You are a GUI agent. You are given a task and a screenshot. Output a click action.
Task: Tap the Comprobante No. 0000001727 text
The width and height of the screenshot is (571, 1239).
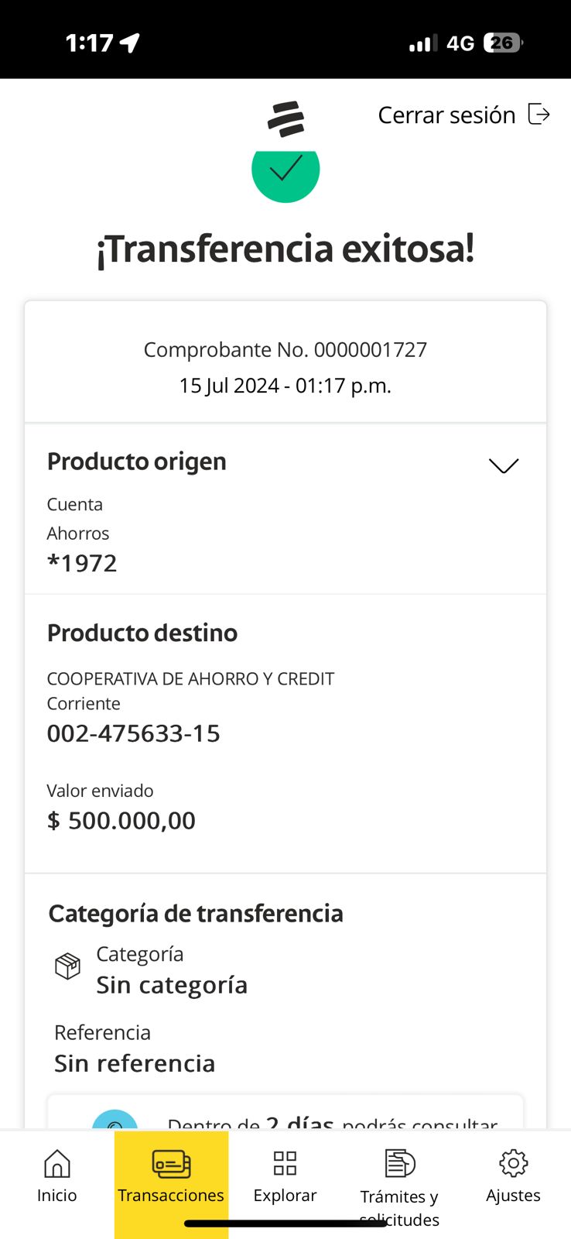(x=285, y=350)
